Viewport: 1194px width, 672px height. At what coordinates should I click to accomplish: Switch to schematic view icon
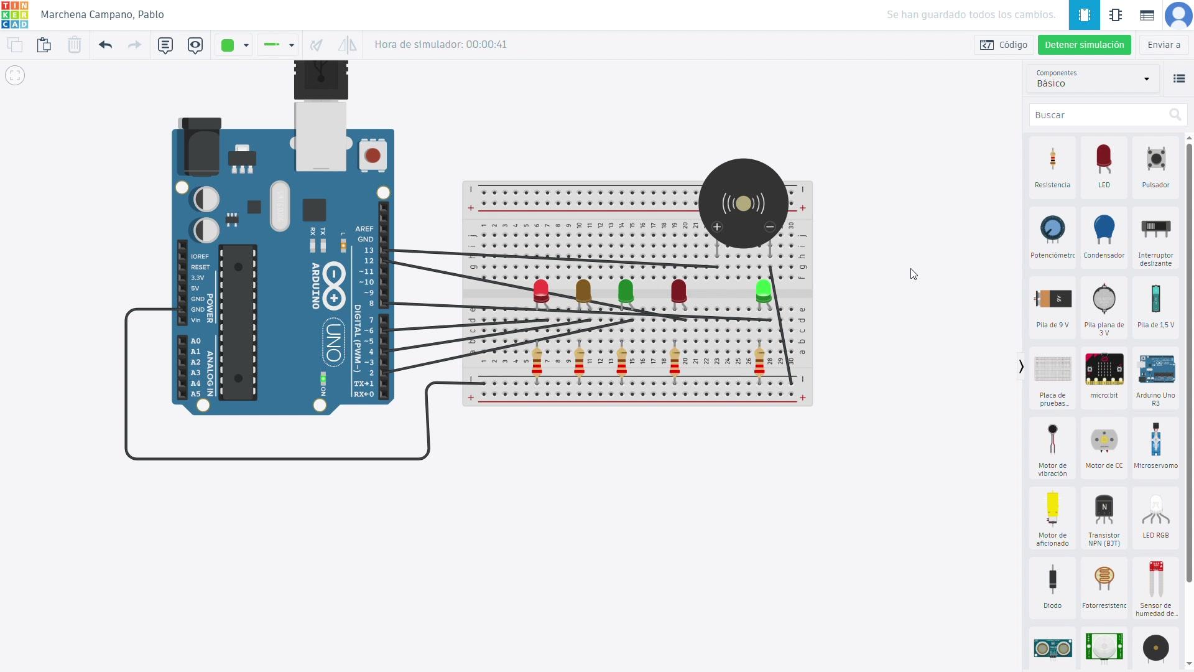point(1116,15)
